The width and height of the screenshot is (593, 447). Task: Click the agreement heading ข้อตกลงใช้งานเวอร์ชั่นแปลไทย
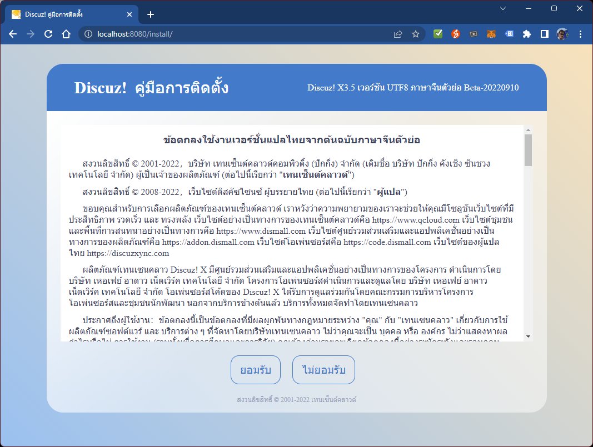[x=291, y=140]
